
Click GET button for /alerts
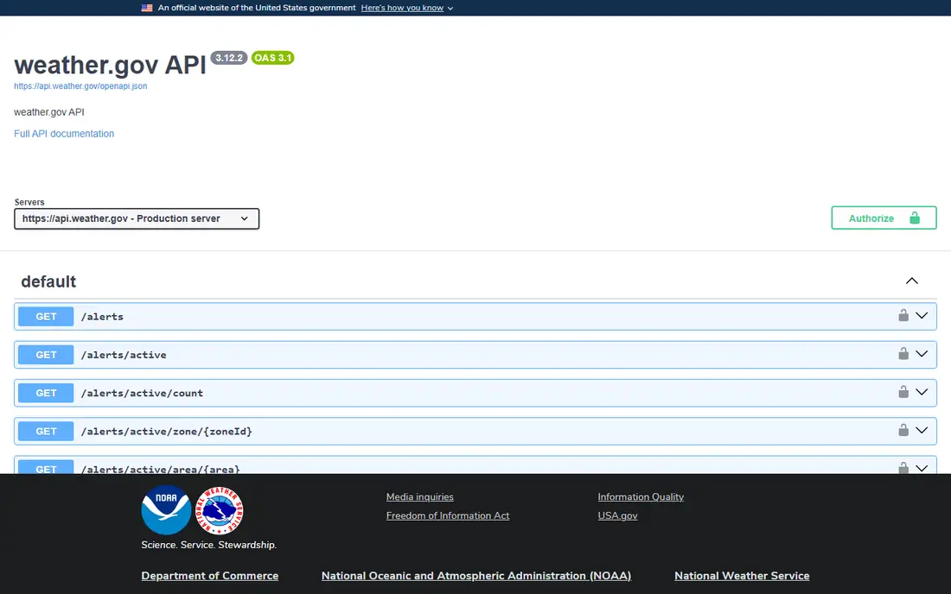point(46,316)
